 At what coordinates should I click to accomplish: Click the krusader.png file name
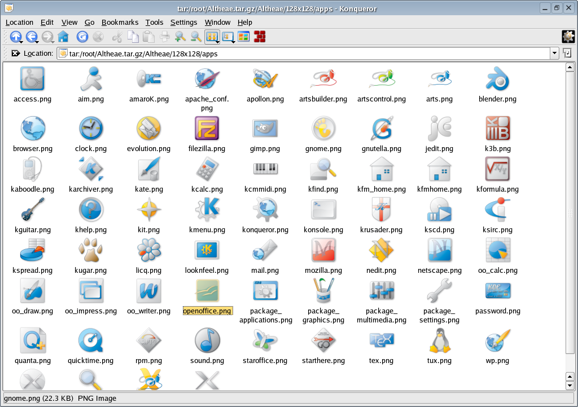pyautogui.click(x=381, y=229)
